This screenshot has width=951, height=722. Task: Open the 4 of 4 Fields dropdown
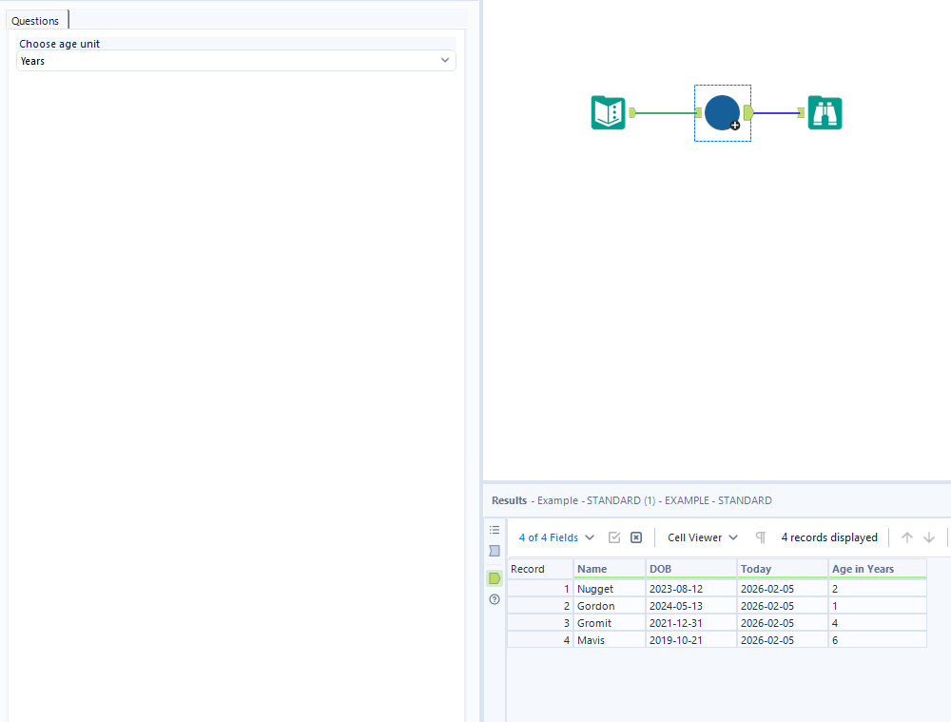(556, 537)
